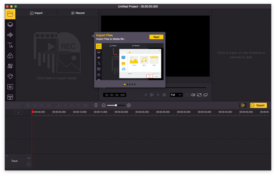Click the Zoom effect toolbar icon

(72, 105)
